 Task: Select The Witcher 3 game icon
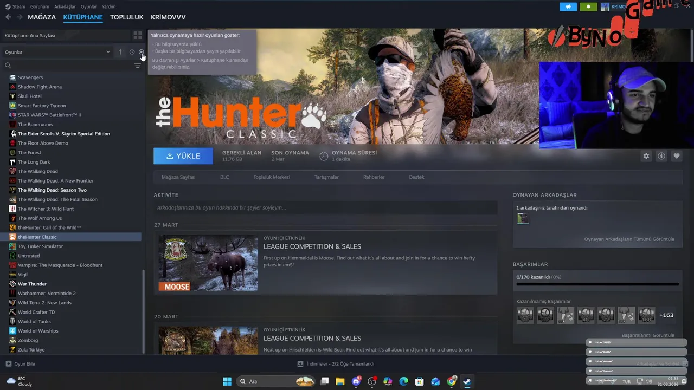[x=13, y=209]
